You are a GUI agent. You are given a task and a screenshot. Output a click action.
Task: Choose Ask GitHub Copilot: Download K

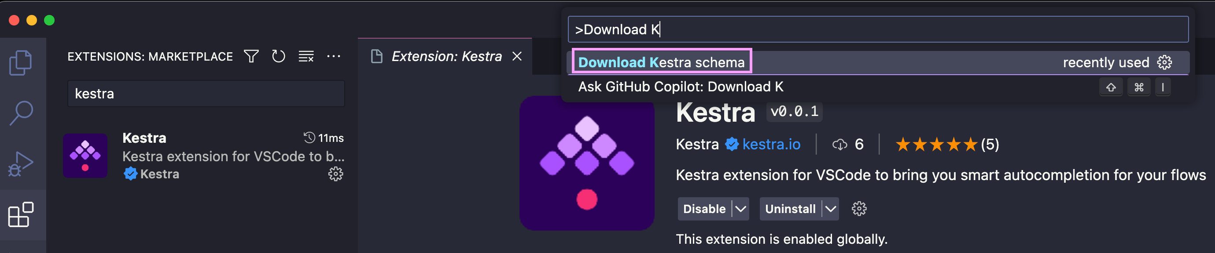coord(681,87)
